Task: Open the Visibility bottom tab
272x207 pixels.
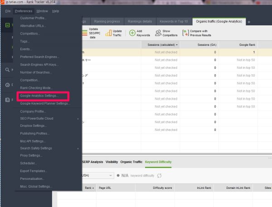Action: click(112, 162)
